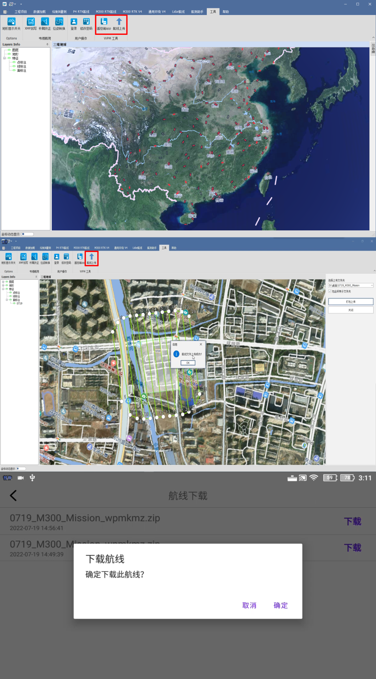
Task: Collapse 特征 tree node in China map window
Action: point(5,58)
